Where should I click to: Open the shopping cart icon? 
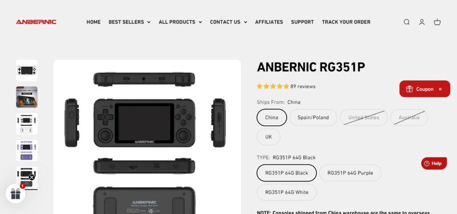pyautogui.click(x=437, y=22)
